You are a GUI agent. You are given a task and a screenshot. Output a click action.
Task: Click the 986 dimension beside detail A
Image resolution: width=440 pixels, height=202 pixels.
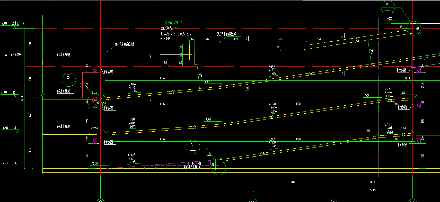click(x=418, y=28)
